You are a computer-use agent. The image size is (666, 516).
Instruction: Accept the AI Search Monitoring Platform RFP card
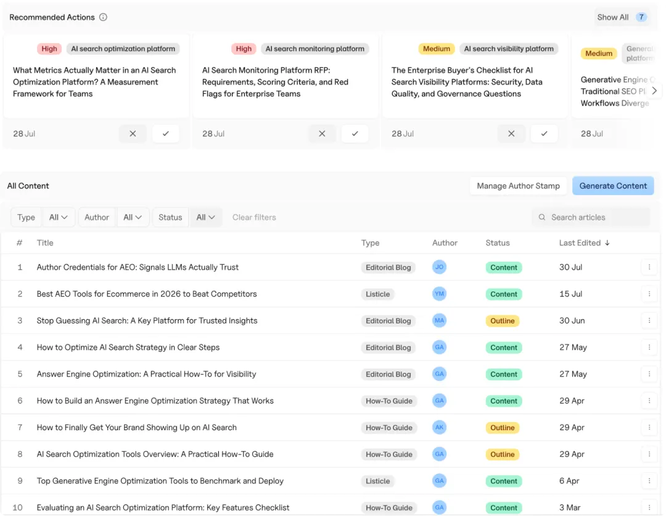(355, 133)
